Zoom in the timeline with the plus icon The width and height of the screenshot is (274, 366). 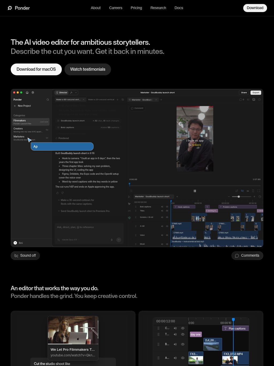click(254, 197)
